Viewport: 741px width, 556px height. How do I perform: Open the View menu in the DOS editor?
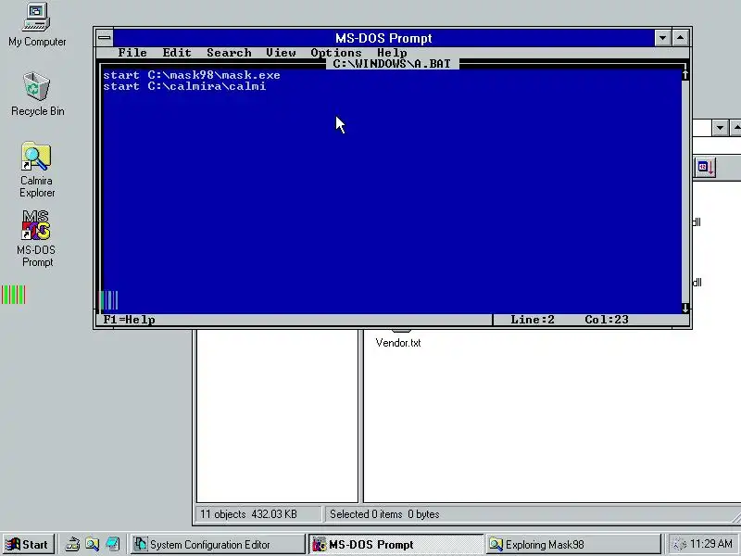pyautogui.click(x=281, y=53)
